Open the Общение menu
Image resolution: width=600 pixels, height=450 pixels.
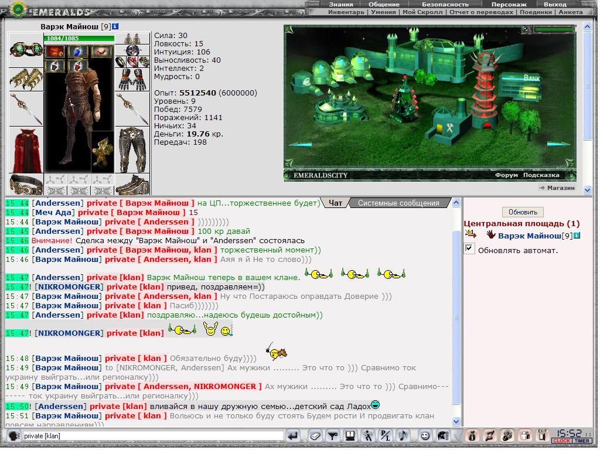pos(384,4)
